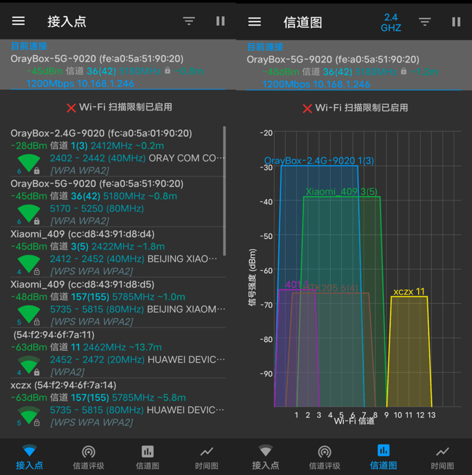Select 时间图 tab in right screen
Image resolution: width=472 pixels, height=475 pixels.
point(443,457)
